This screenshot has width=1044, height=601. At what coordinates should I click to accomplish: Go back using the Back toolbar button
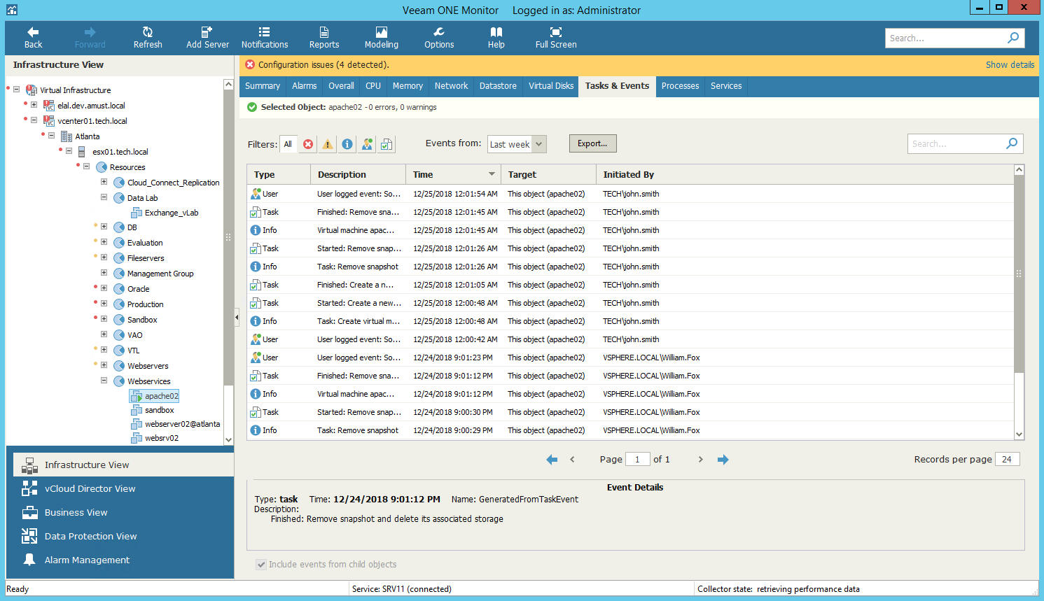click(33, 38)
